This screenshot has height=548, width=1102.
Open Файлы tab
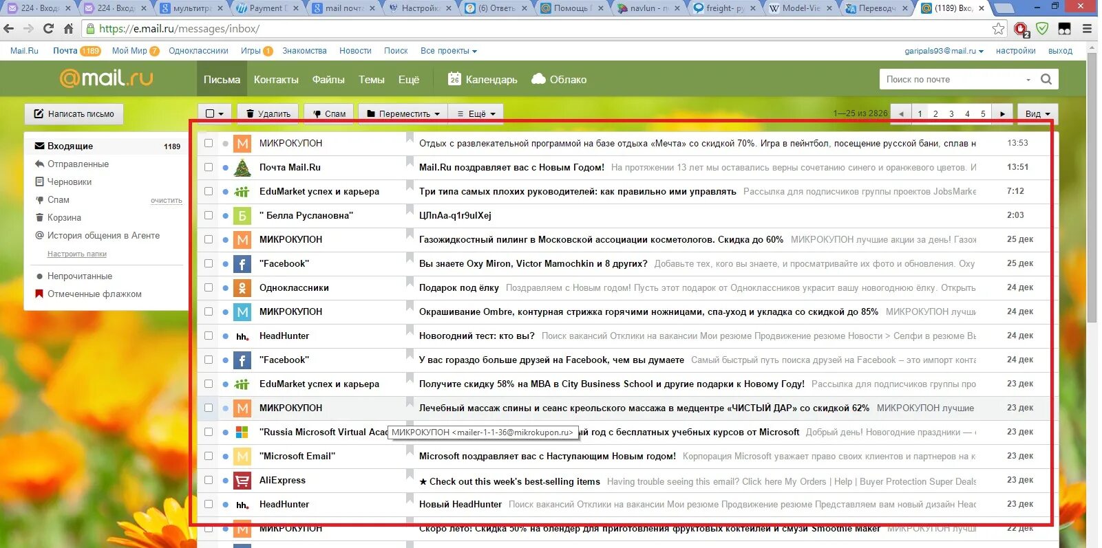click(x=328, y=79)
